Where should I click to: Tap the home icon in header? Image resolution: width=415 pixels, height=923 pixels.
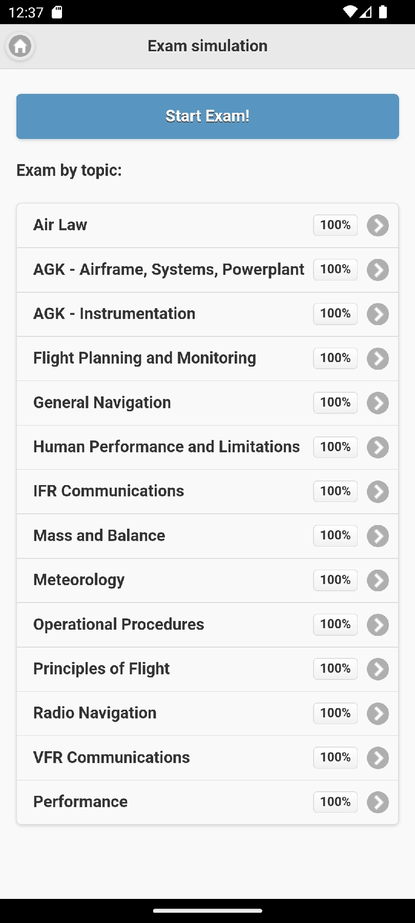[x=20, y=47]
